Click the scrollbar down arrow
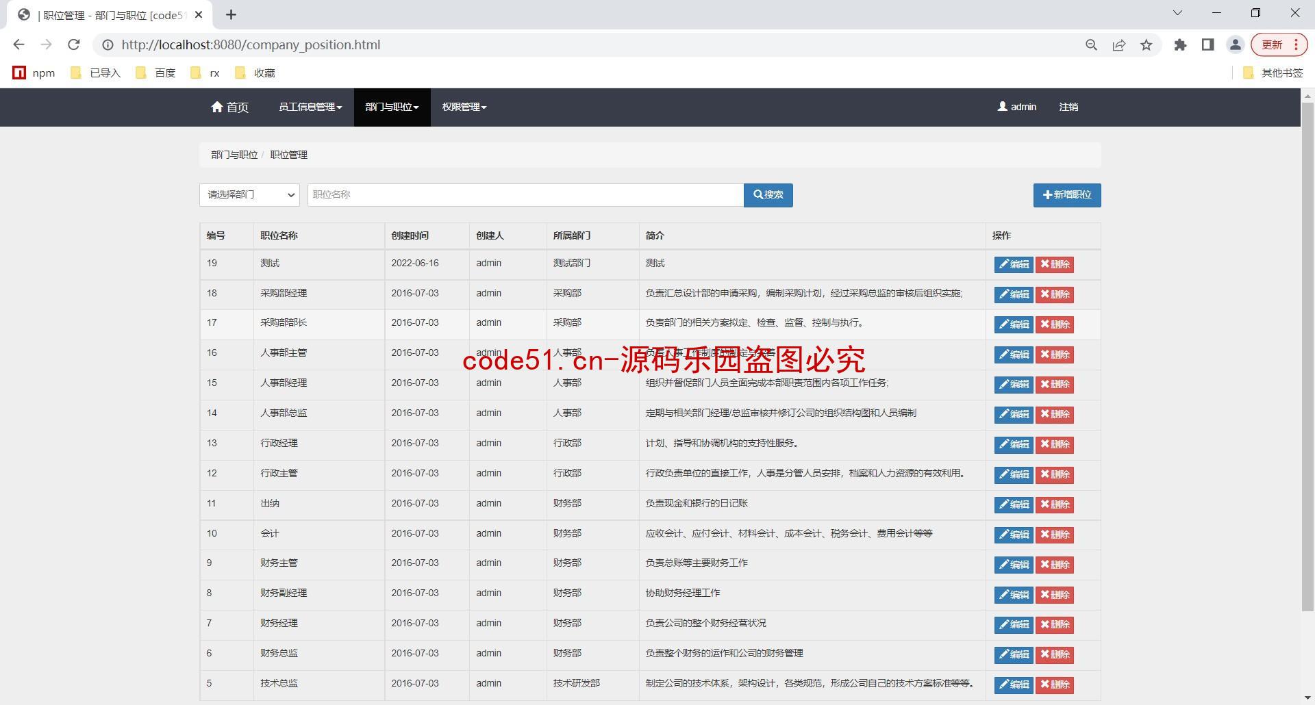1315x705 pixels. [x=1307, y=698]
